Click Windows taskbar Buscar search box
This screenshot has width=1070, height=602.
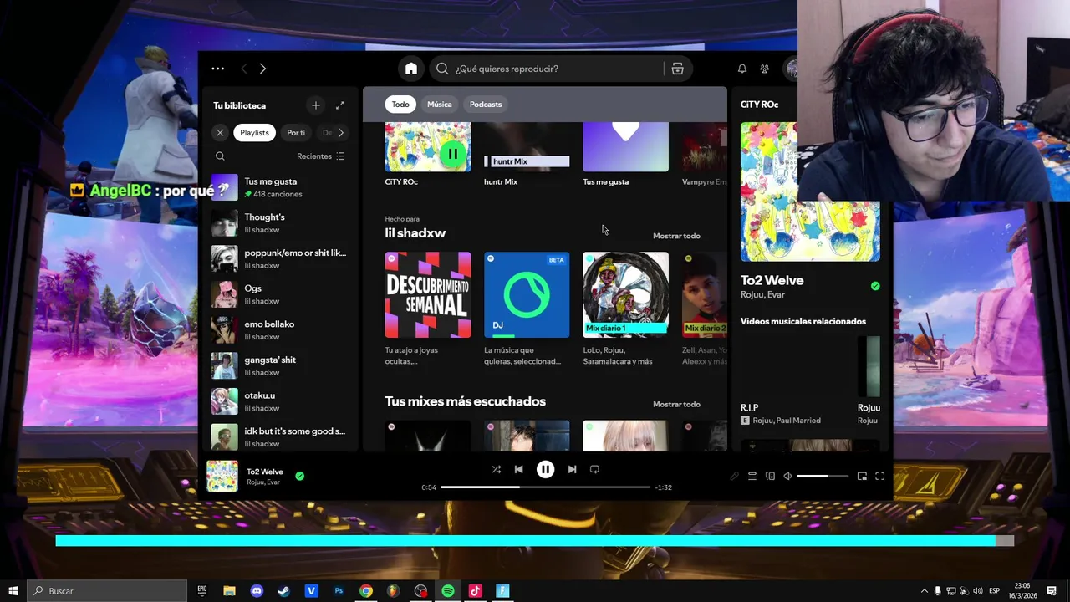pos(107,590)
